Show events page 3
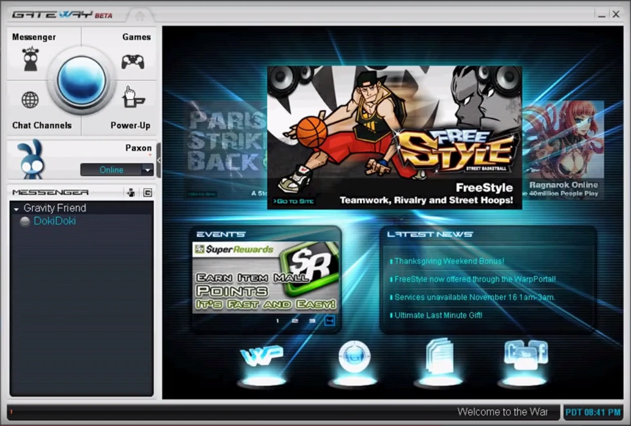This screenshot has height=426, width=631. tap(312, 320)
